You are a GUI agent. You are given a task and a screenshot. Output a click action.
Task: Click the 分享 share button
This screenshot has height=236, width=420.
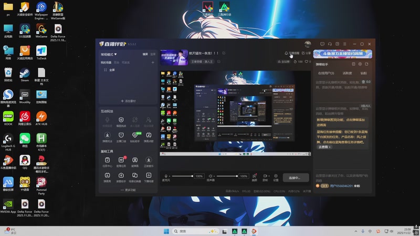click(x=306, y=53)
